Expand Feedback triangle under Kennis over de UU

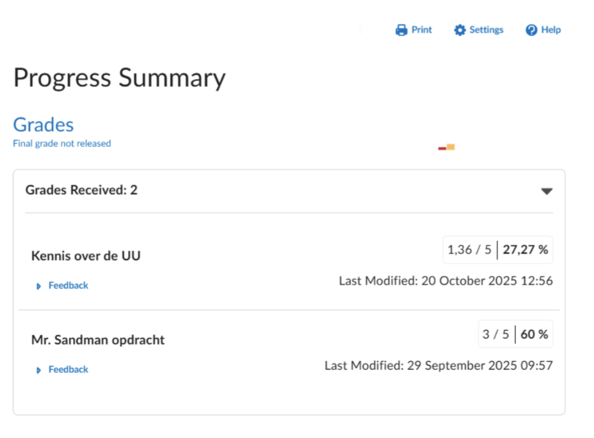(x=39, y=286)
